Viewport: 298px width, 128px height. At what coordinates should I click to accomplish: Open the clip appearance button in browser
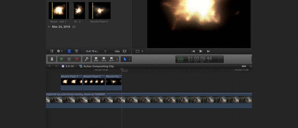point(124,51)
